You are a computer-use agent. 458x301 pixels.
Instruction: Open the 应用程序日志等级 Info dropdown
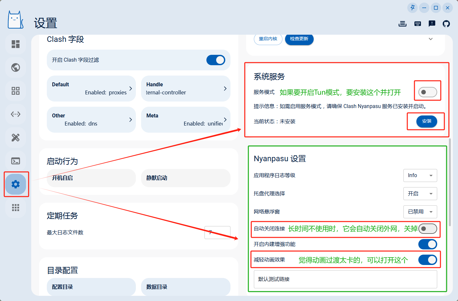point(420,175)
